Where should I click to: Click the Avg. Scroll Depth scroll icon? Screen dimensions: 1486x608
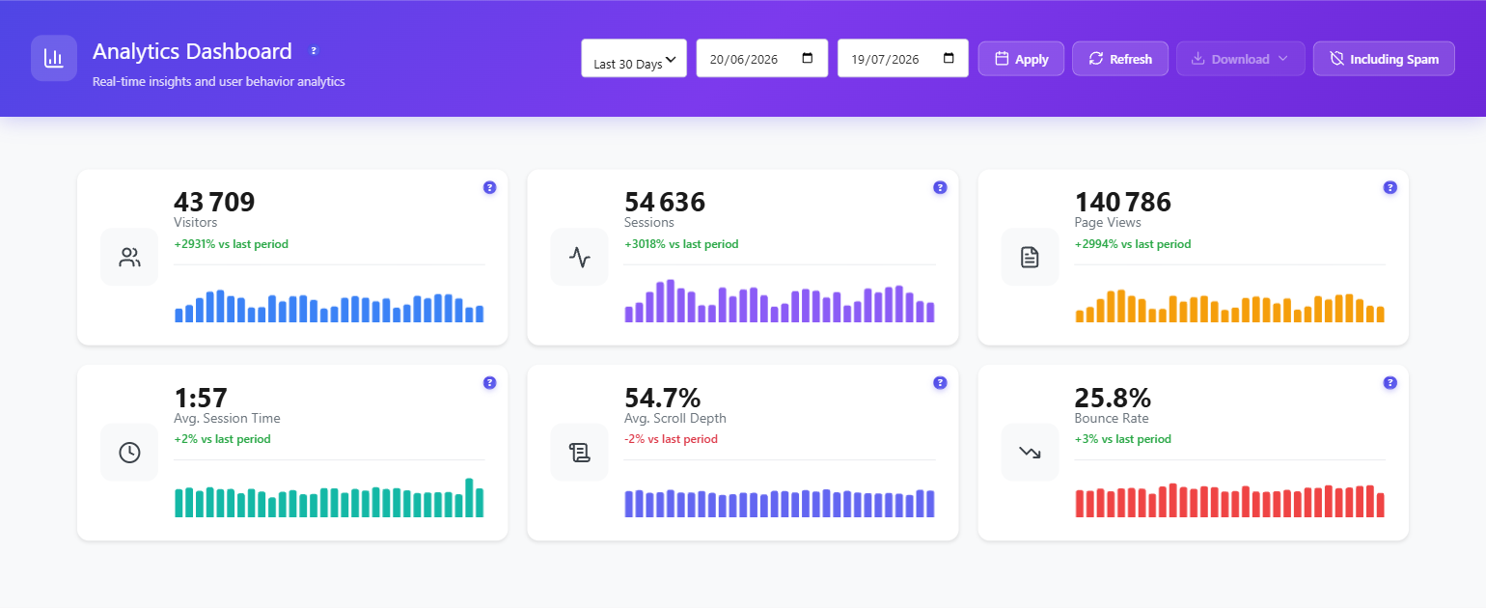(579, 452)
